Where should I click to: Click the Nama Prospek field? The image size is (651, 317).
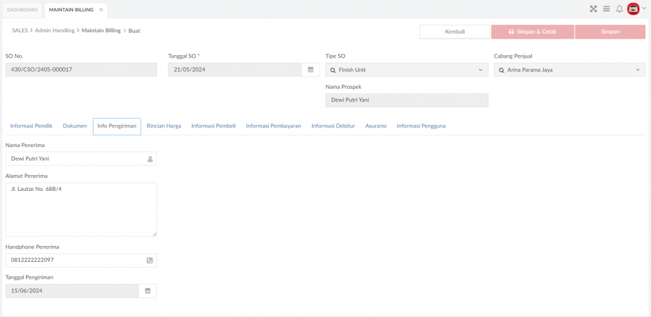click(x=407, y=100)
